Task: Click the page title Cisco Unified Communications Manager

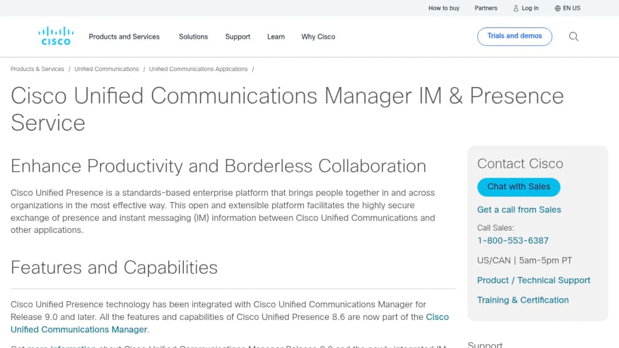Action: (287, 109)
